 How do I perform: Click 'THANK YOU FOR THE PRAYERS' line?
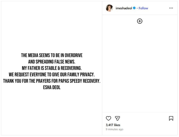[x=52, y=81]
